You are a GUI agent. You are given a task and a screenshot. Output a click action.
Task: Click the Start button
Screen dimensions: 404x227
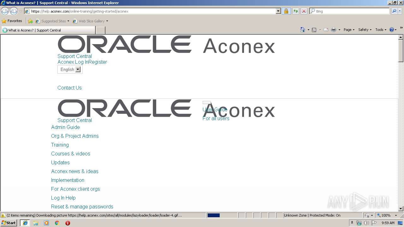pos(9,223)
